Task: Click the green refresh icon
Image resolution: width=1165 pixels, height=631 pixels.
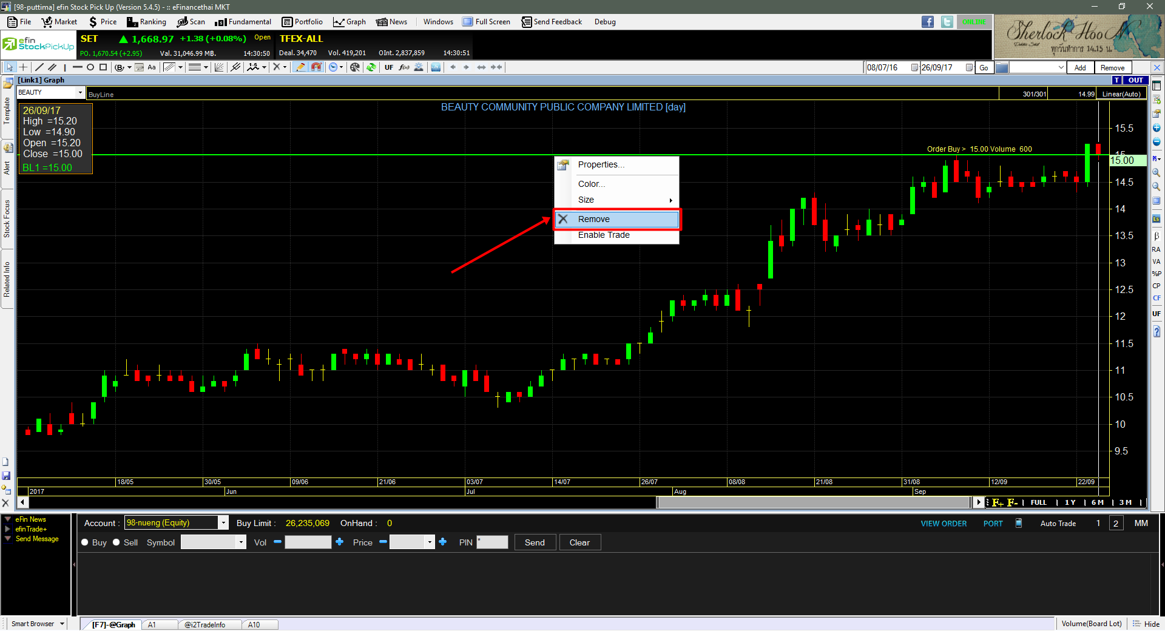Action: [x=371, y=67]
